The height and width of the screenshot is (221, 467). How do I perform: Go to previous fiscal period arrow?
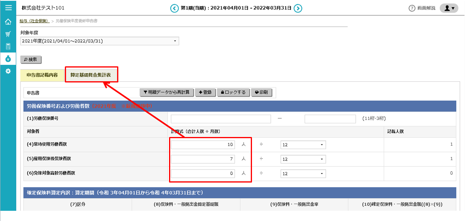click(174, 8)
